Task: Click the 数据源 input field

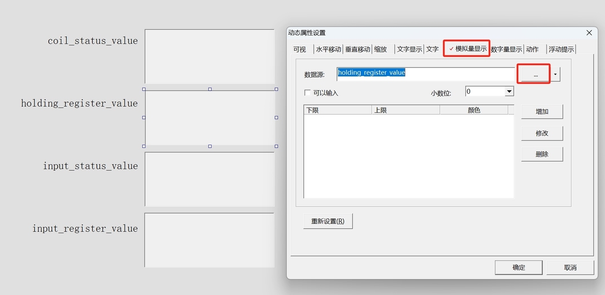Action: 426,74
